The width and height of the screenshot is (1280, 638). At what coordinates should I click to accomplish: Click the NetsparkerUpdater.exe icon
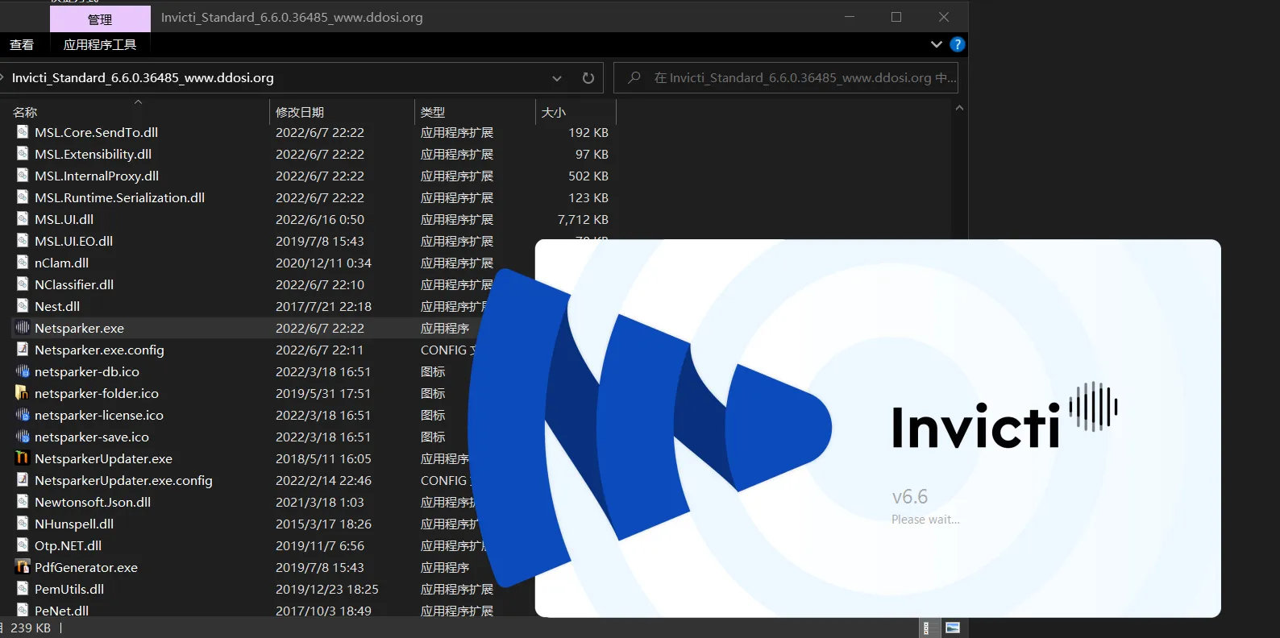click(x=23, y=458)
